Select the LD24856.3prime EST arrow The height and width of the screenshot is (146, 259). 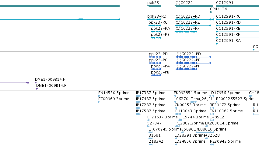176,144
